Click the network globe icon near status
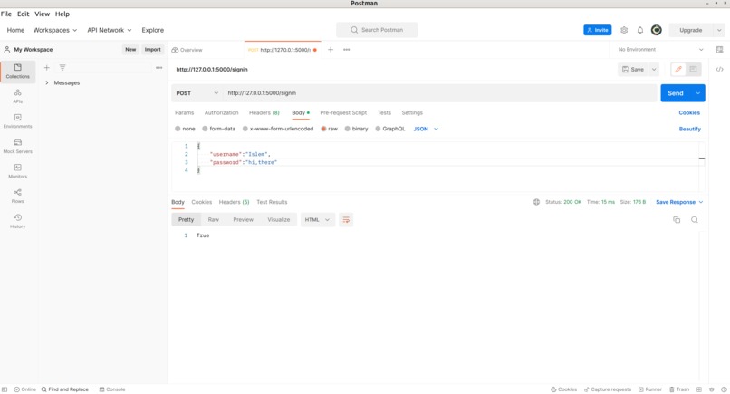This screenshot has width=730, height=394. pos(536,202)
